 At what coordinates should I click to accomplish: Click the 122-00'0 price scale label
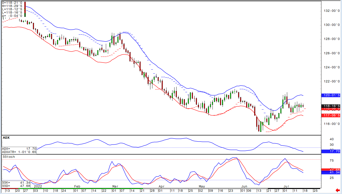332,81
